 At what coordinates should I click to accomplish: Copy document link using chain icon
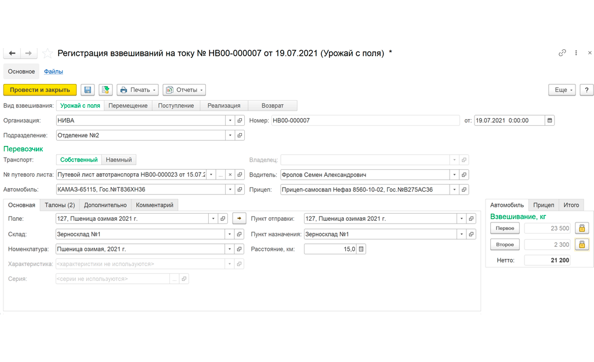[x=562, y=53]
